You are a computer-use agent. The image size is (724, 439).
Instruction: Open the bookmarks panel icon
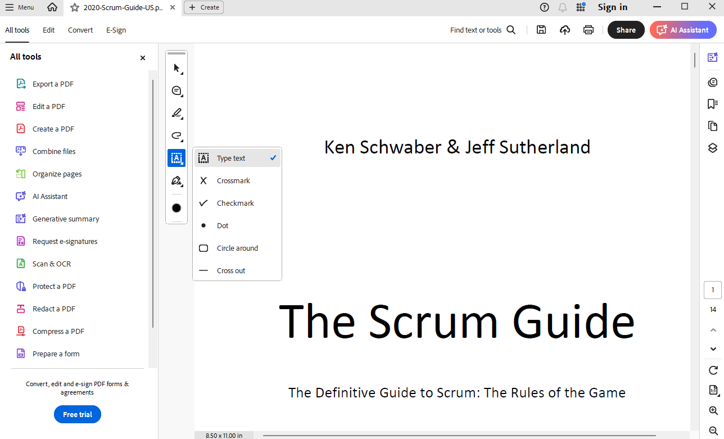(713, 104)
